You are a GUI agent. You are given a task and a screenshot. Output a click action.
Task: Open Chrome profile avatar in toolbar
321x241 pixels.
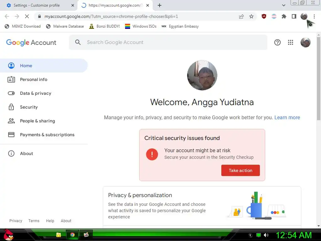(304, 16)
